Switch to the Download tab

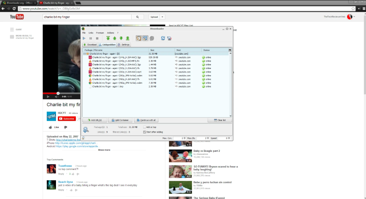click(x=90, y=45)
